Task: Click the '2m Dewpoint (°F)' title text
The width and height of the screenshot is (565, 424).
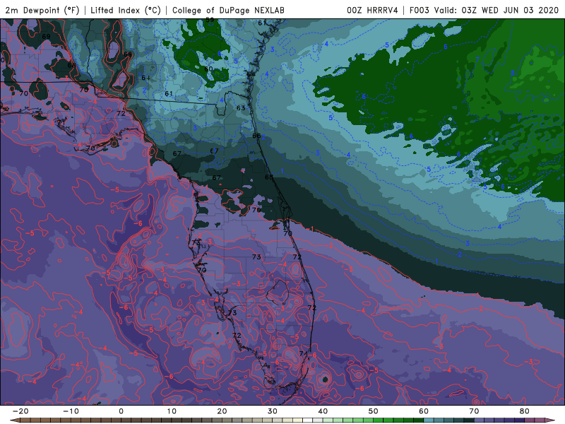Action: (x=42, y=10)
